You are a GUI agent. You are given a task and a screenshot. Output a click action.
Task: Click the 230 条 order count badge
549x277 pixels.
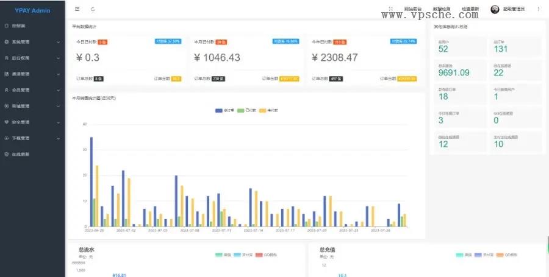218,79
